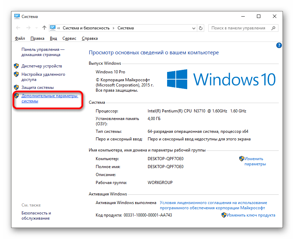Click the search magnifier icon
The image size is (294, 239).
tap(274, 28)
